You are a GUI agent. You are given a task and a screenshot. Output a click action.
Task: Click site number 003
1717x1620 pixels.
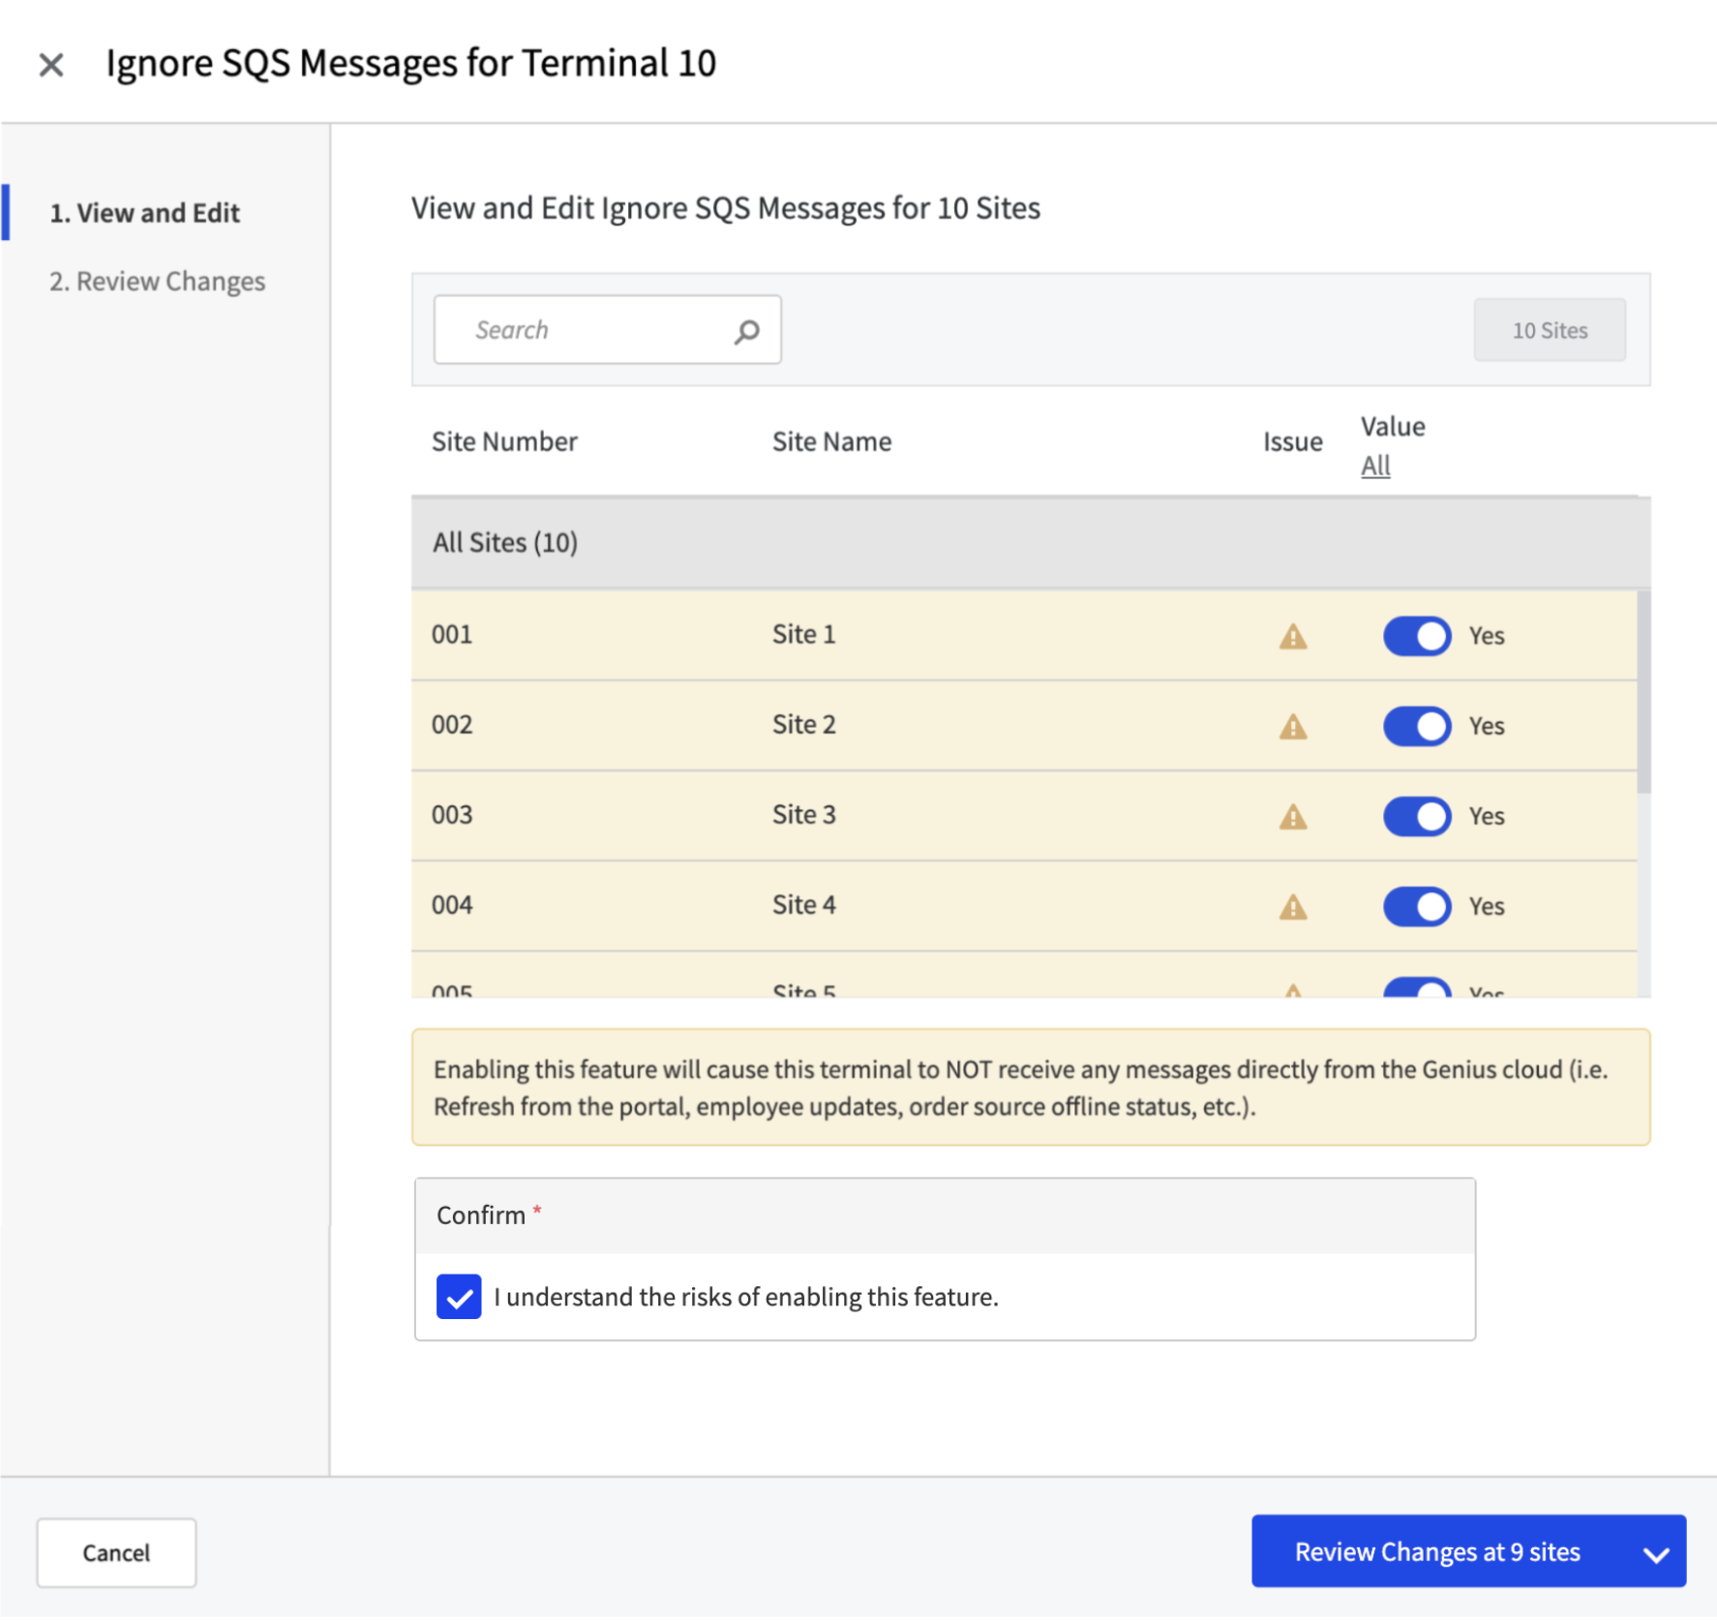point(452,815)
